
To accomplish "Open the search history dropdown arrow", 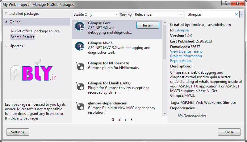I will point(241,14).
